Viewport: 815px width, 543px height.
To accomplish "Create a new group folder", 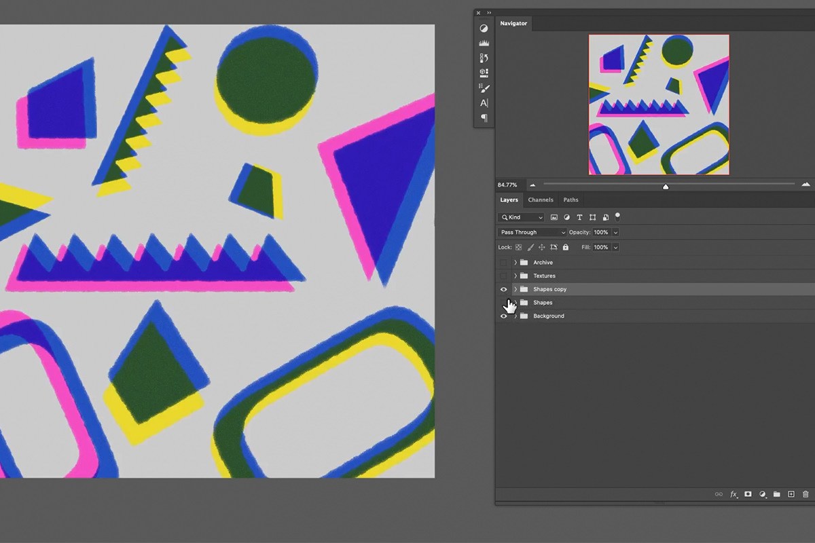I will 777,494.
